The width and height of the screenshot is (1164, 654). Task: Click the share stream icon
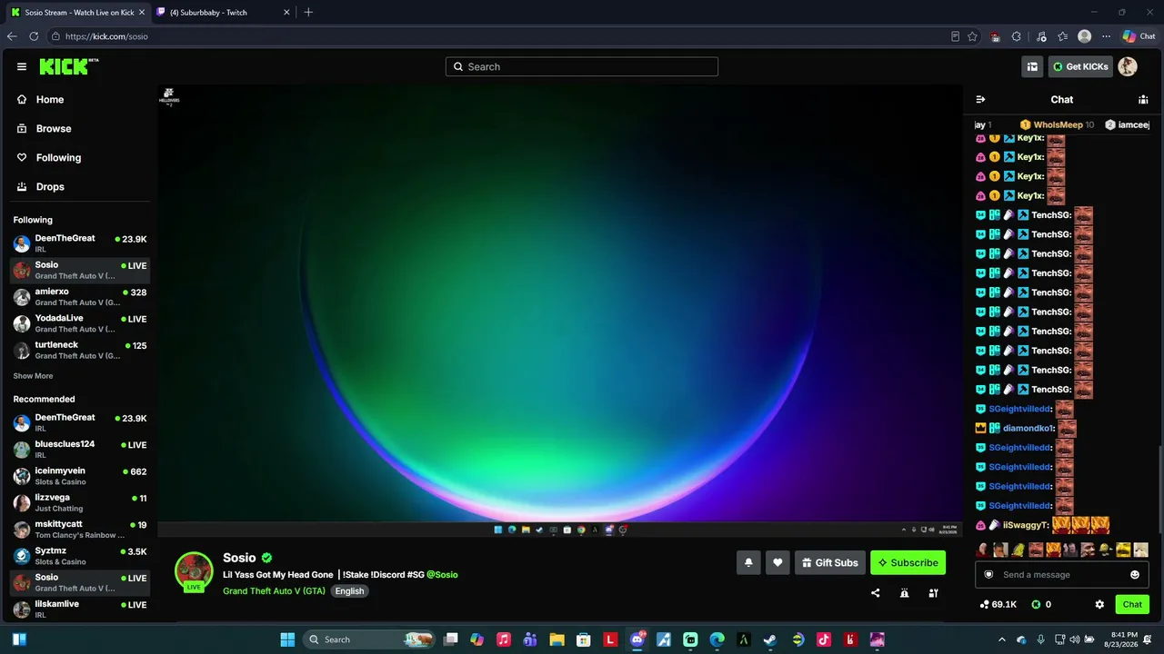tap(876, 593)
